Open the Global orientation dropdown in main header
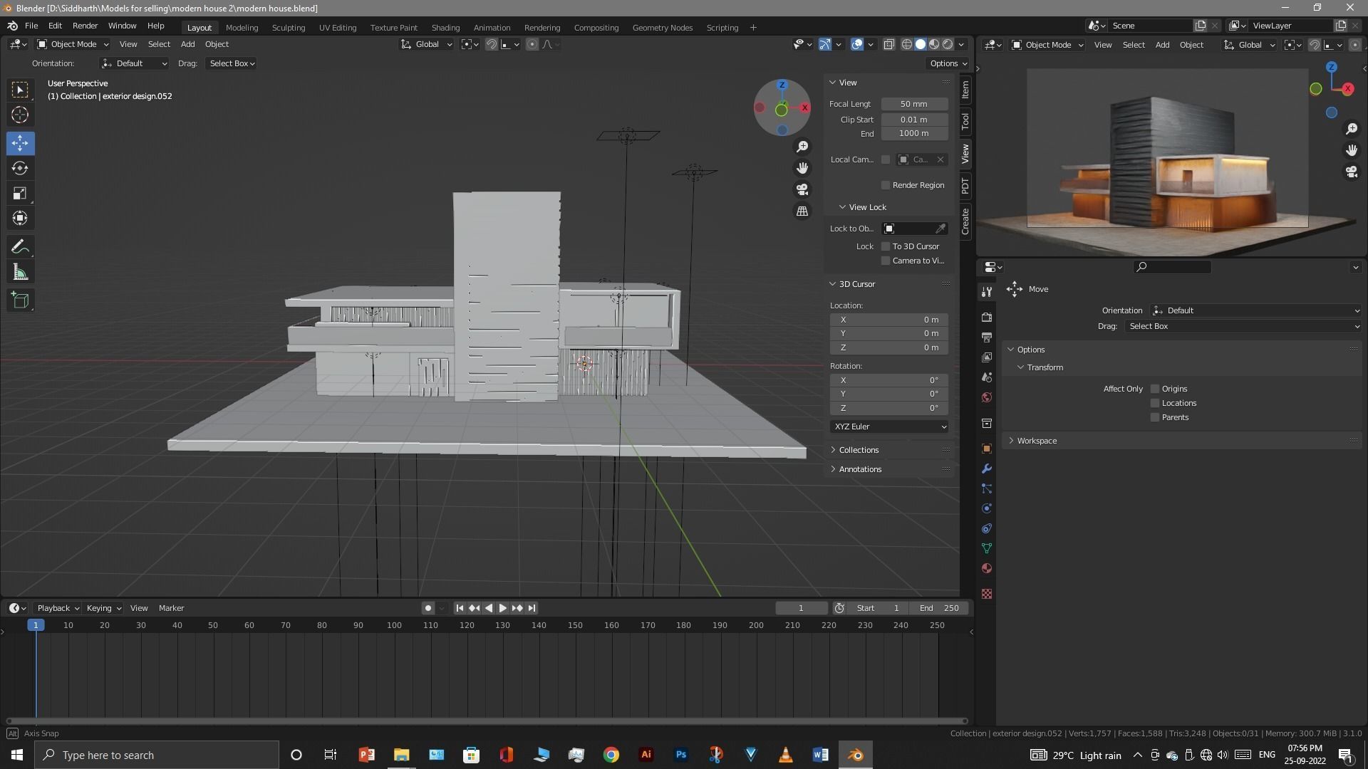 click(426, 44)
